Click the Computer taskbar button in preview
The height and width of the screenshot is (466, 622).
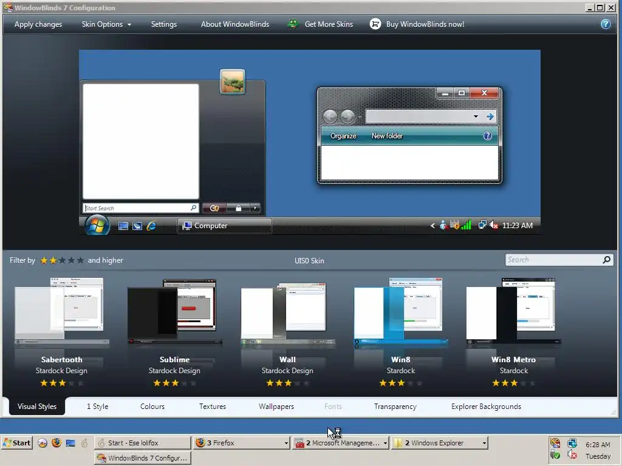[224, 226]
